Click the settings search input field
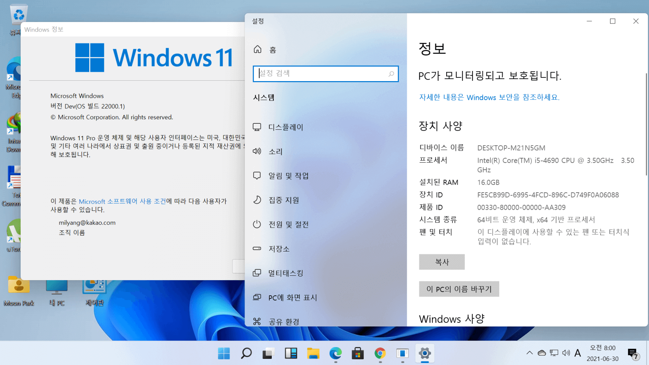649x365 pixels. pyautogui.click(x=326, y=74)
